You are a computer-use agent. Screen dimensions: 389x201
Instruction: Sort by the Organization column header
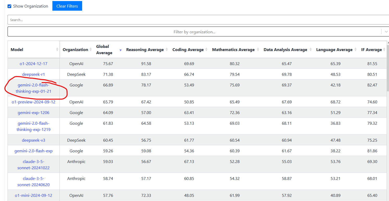point(77,49)
